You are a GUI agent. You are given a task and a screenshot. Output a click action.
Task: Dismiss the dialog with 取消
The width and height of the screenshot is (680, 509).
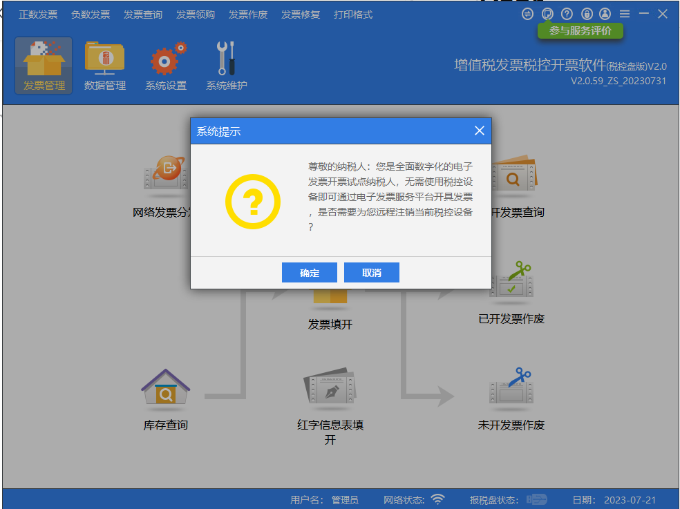pyautogui.click(x=372, y=272)
